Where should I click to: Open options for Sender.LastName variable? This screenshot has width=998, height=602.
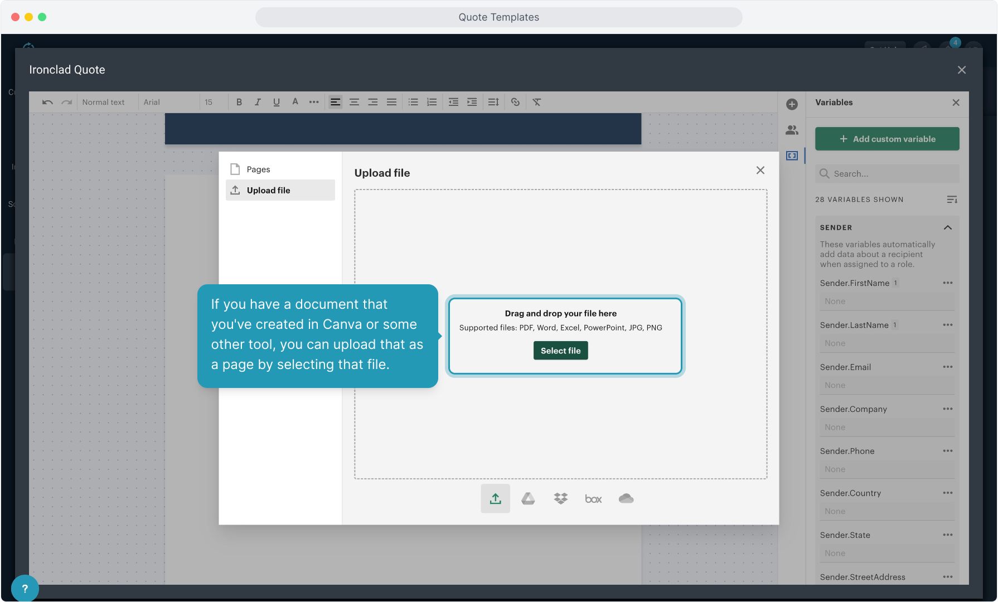click(947, 325)
